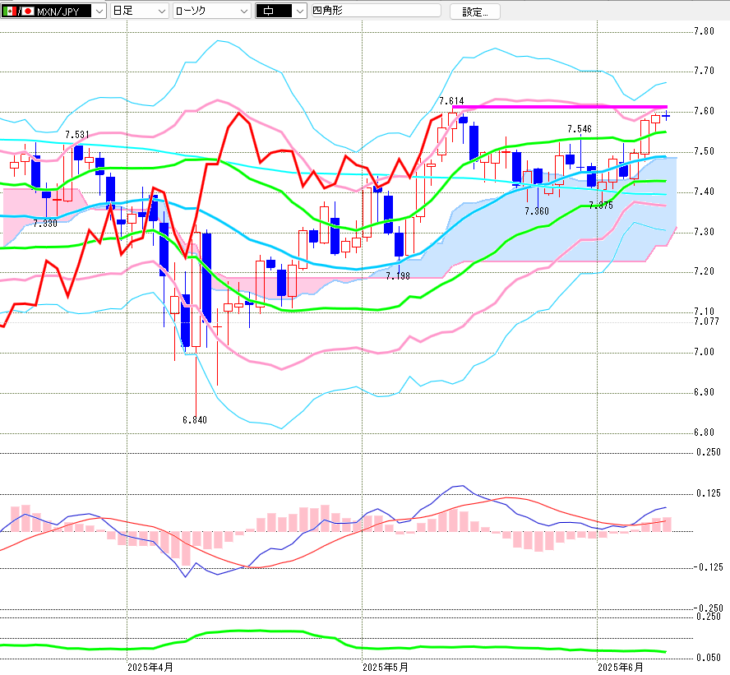This screenshot has width=730, height=675.
Task: Click the 2025年6月 date label
Action: [621, 668]
